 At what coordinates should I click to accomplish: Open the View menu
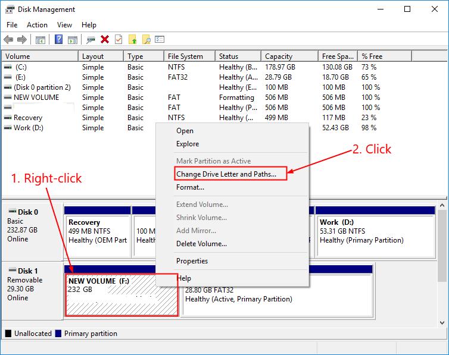pos(64,25)
